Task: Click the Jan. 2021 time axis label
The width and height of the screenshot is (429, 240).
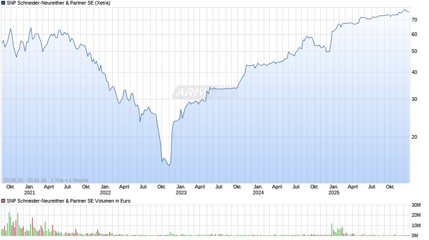Action: click(30, 190)
